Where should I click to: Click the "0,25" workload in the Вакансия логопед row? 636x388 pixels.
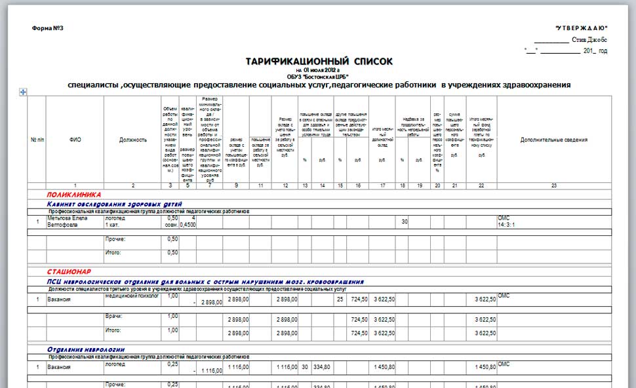172,364
